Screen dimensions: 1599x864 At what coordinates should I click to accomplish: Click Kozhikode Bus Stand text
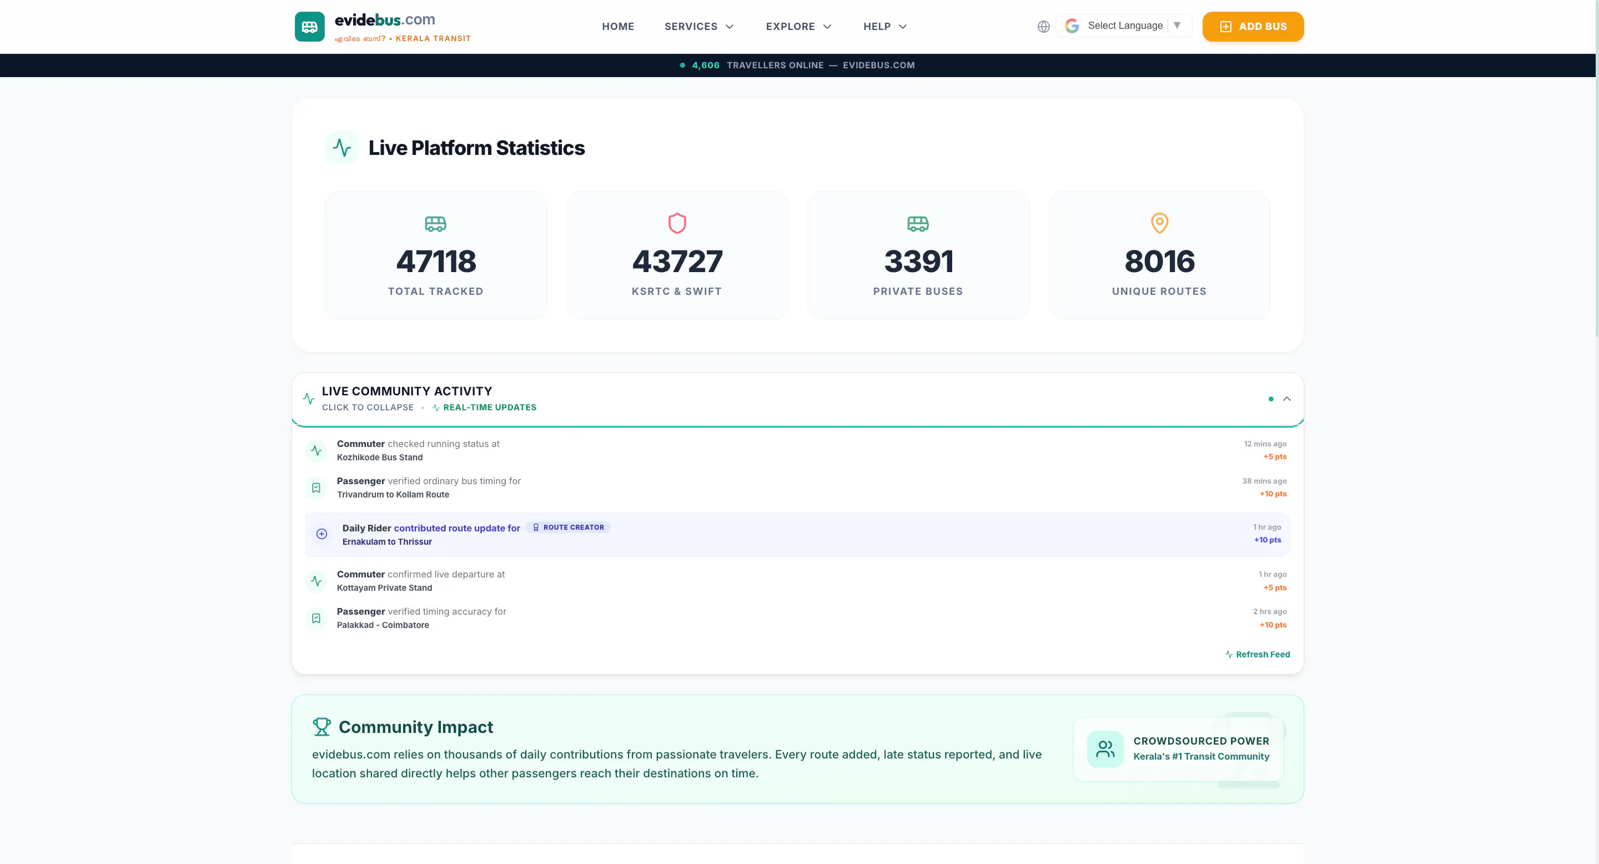click(380, 458)
